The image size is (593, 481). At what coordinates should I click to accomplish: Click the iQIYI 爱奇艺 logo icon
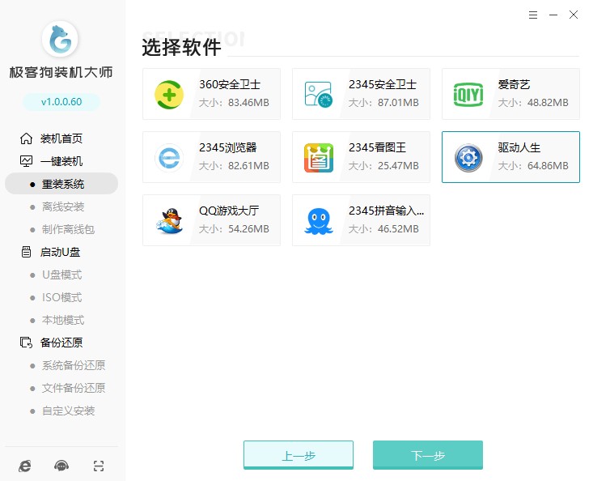tap(468, 95)
